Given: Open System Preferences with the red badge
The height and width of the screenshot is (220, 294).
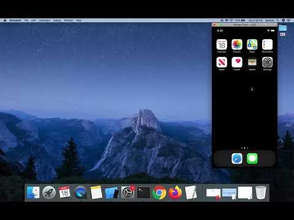Looking at the screenshot, I should click(x=127, y=193).
